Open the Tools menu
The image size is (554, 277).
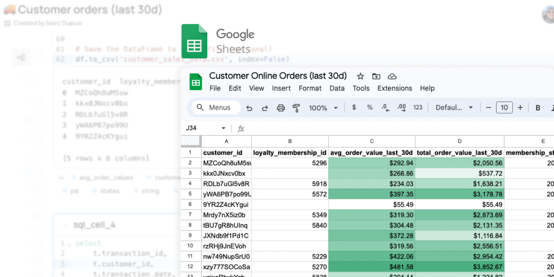pyautogui.click(x=361, y=88)
